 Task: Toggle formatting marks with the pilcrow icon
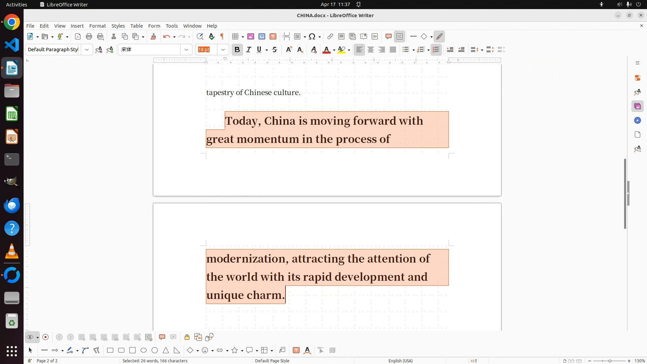click(x=222, y=37)
